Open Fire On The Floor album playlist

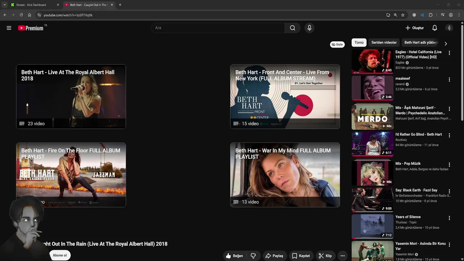pyautogui.click(x=71, y=175)
